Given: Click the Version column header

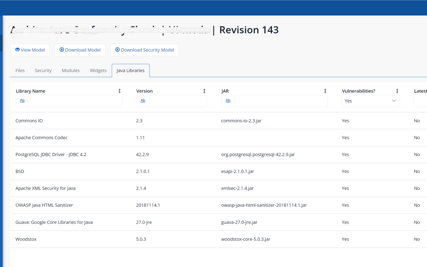Looking at the screenshot, I should click(144, 91).
